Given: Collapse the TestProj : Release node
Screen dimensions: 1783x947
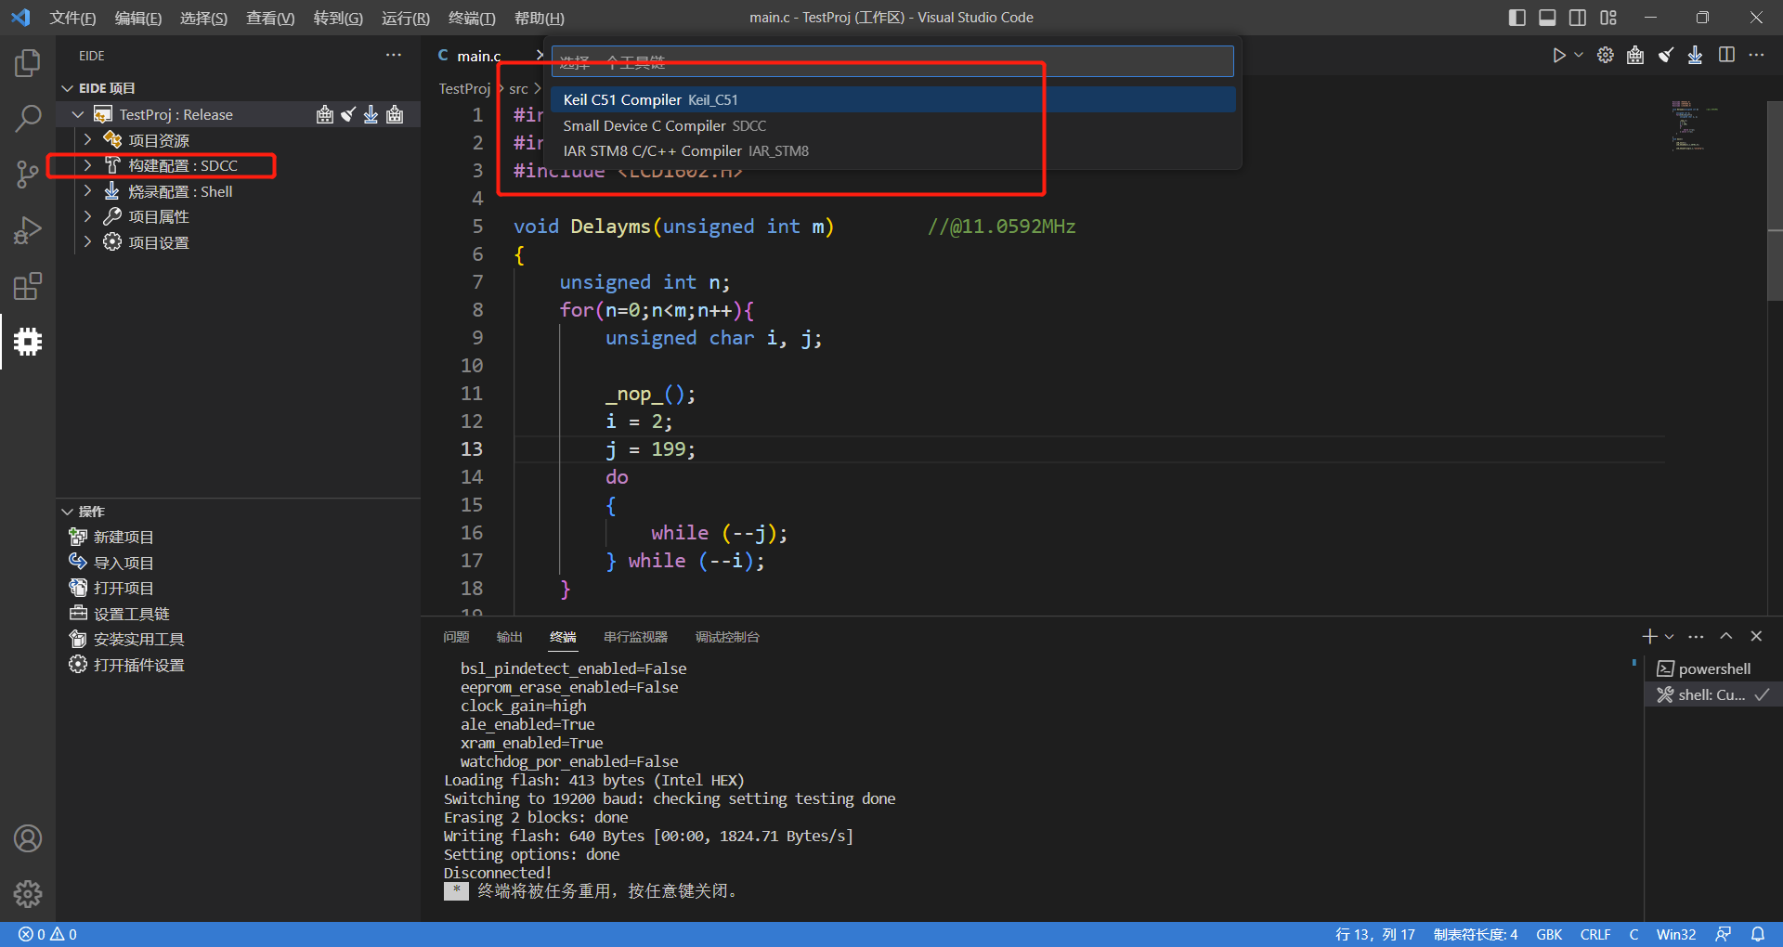Looking at the screenshot, I should click(x=78, y=114).
